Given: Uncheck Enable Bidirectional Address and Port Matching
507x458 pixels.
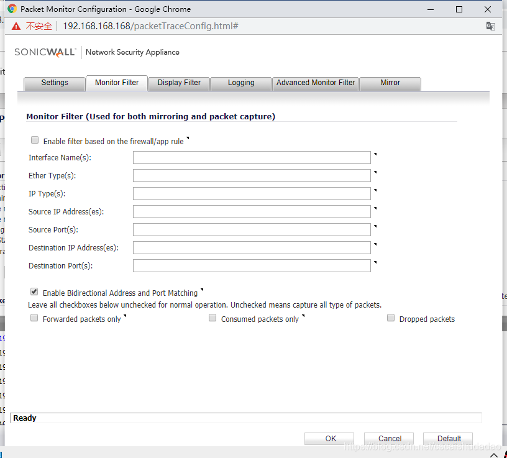Looking at the screenshot, I should [x=34, y=291].
